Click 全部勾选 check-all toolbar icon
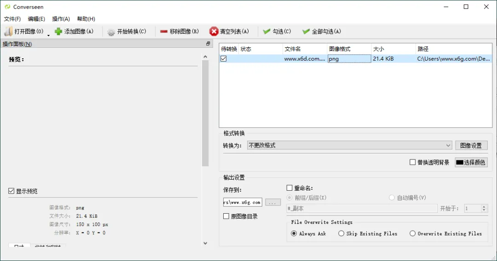The height and width of the screenshot is (261, 497). [306, 31]
